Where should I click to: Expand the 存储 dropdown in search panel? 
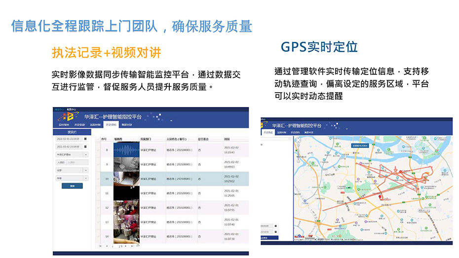(85, 178)
